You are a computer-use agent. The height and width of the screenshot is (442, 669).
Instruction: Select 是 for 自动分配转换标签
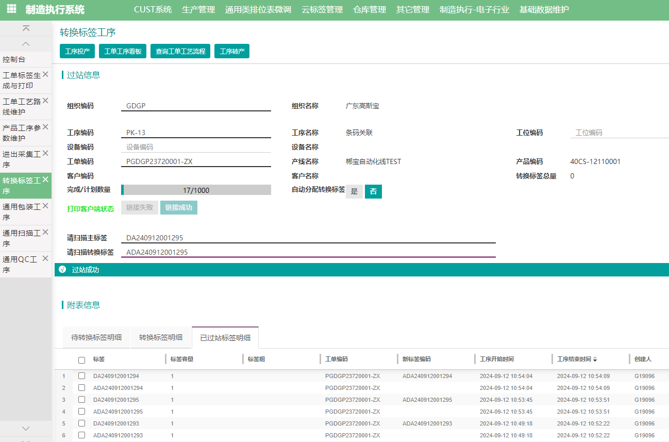[x=354, y=191]
